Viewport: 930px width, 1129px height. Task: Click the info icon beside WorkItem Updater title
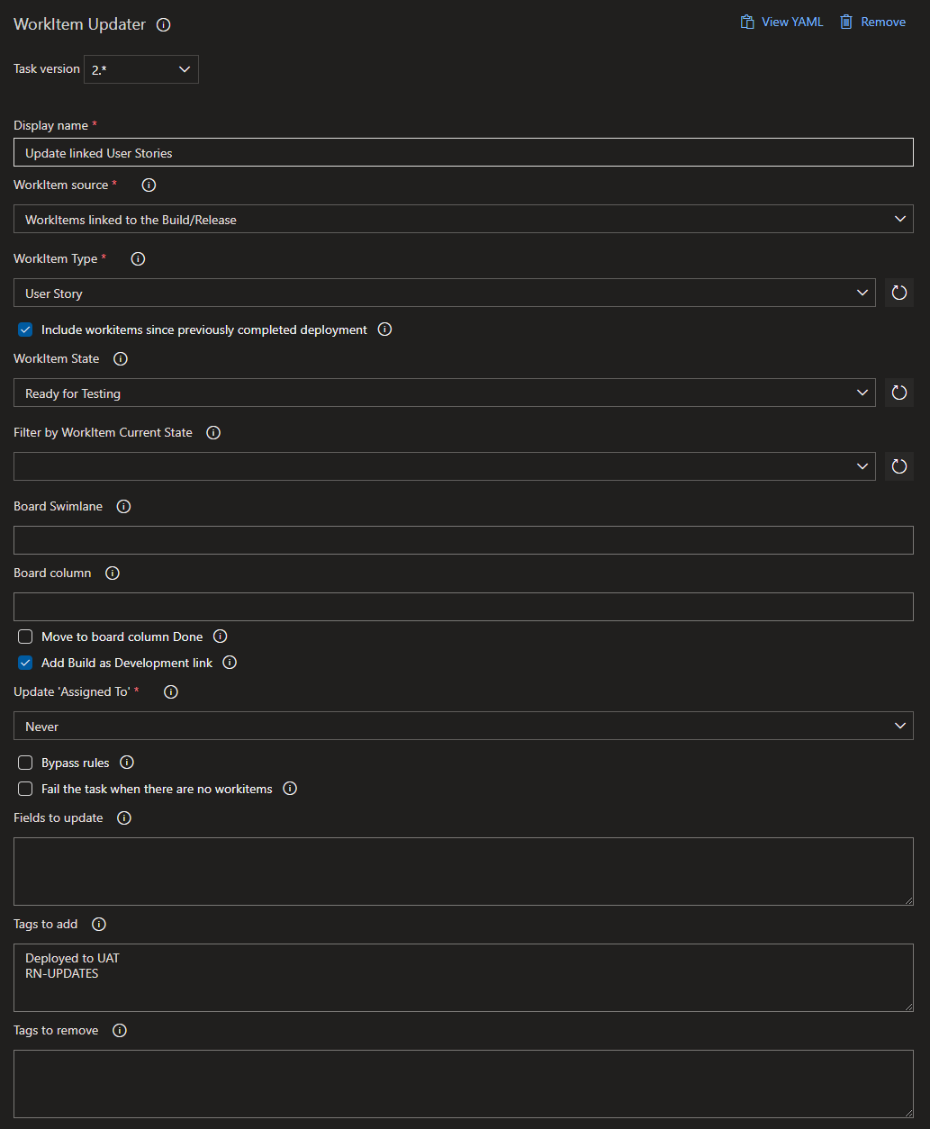pyautogui.click(x=163, y=25)
